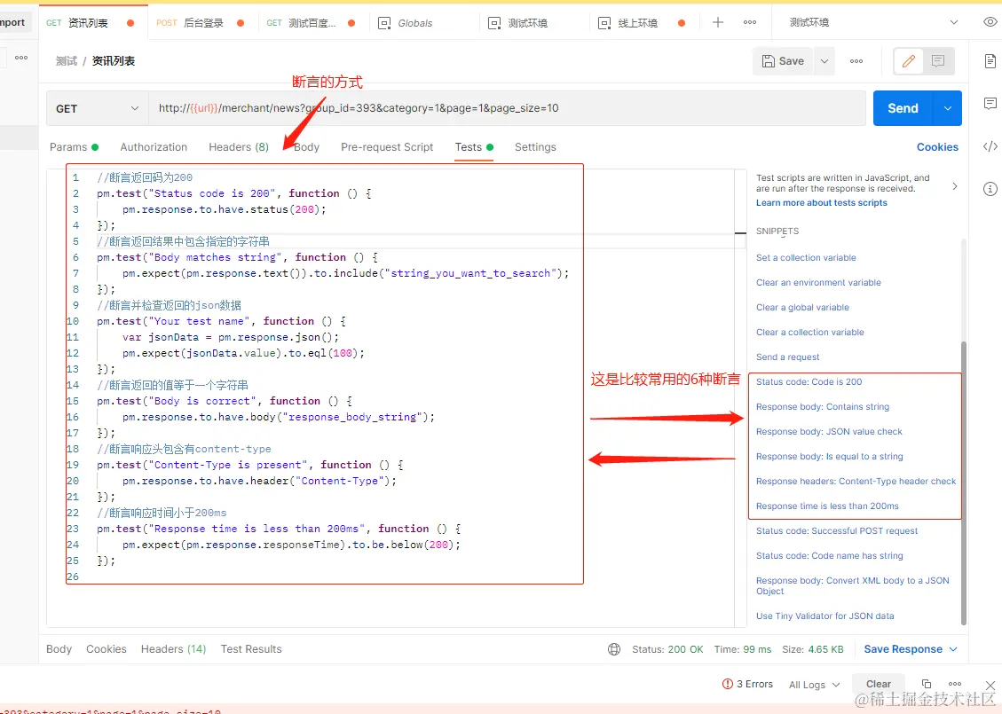The image size is (1002, 714).
Task: Insert Response body: Contains string snippet
Action: coord(823,407)
